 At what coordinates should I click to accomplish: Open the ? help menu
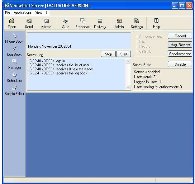click(x=47, y=12)
